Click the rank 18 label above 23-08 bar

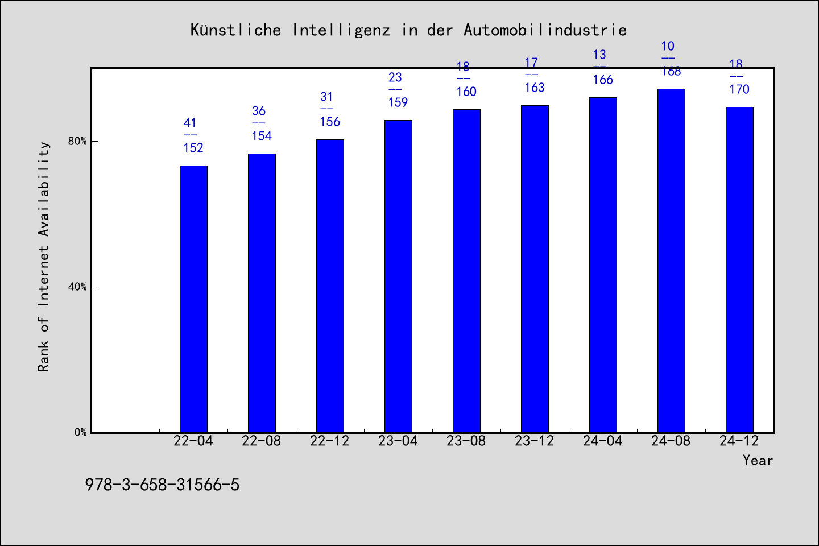tap(463, 67)
